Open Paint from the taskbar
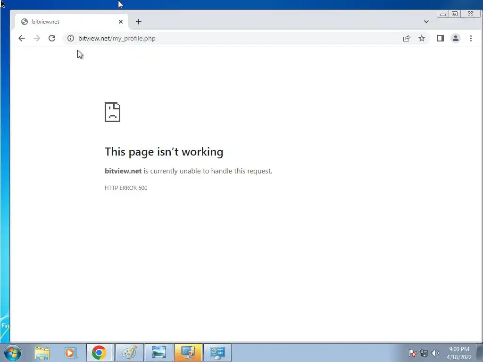The image size is (483, 362). tap(129, 353)
